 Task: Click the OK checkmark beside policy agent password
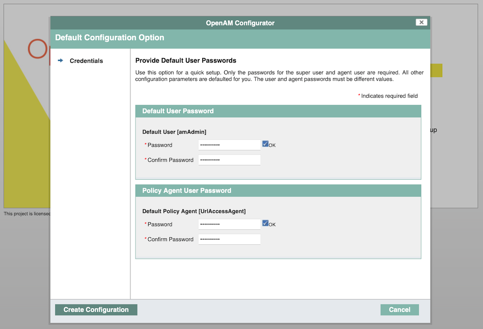265,223
